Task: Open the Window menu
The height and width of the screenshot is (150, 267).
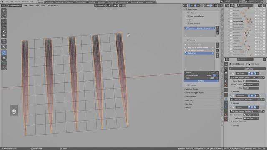Action: click(25, 2)
